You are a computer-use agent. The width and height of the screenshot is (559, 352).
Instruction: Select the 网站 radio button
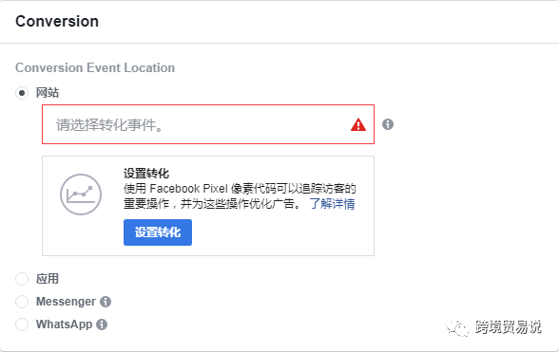coord(22,93)
